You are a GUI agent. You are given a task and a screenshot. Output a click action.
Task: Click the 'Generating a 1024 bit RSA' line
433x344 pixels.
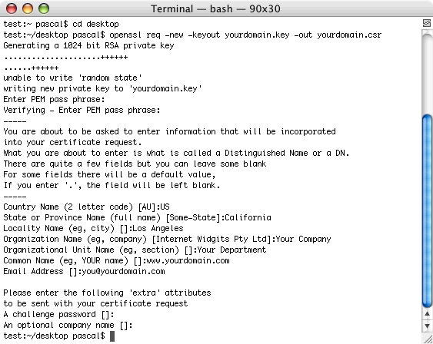(88, 46)
